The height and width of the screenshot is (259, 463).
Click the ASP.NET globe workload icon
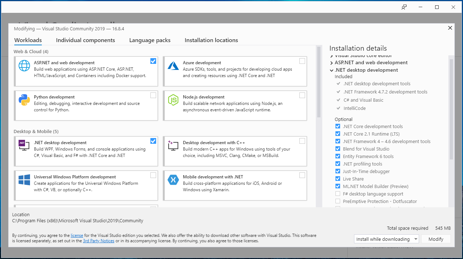[24, 66]
